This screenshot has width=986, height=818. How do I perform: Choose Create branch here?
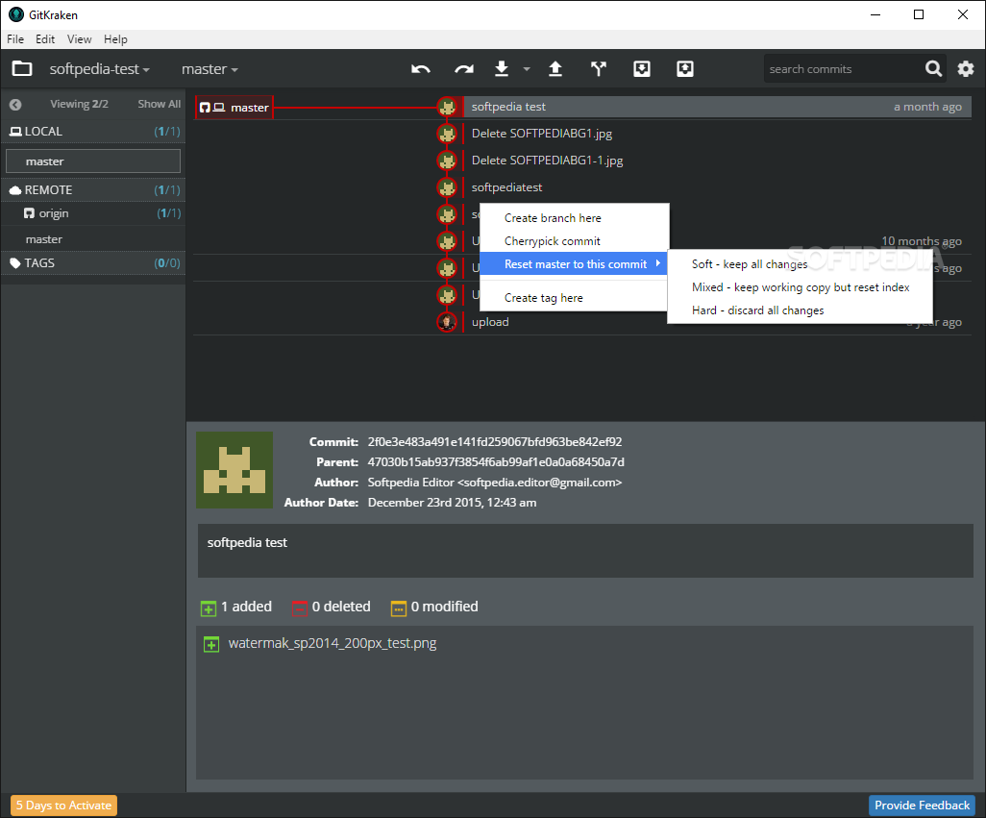tap(574, 218)
